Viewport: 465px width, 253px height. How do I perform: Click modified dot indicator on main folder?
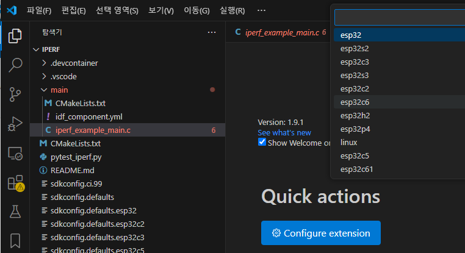pos(212,90)
